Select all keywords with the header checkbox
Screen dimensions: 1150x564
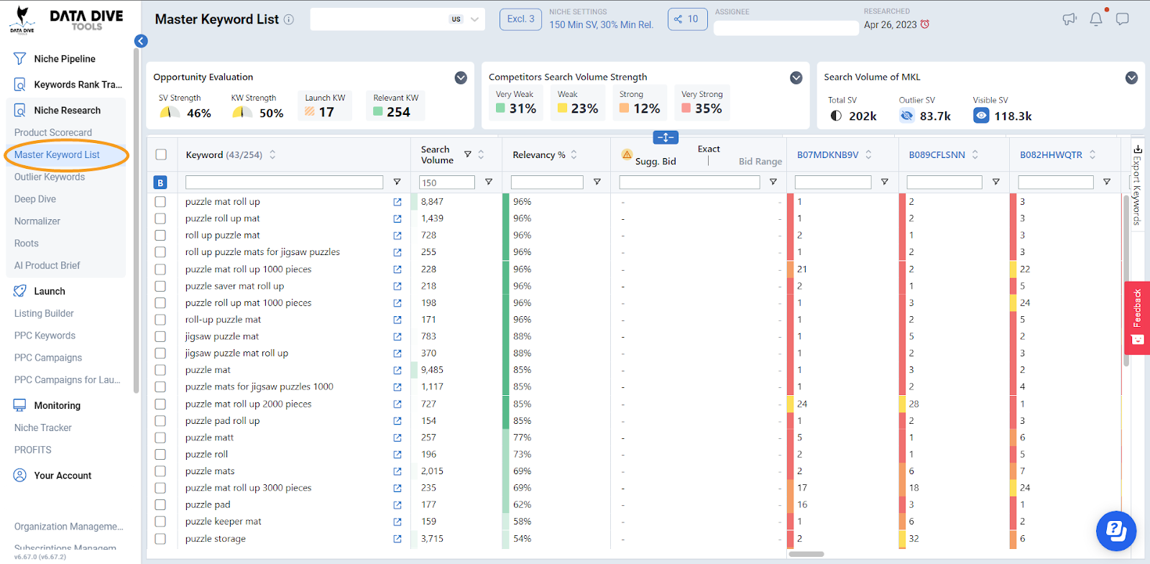point(161,154)
